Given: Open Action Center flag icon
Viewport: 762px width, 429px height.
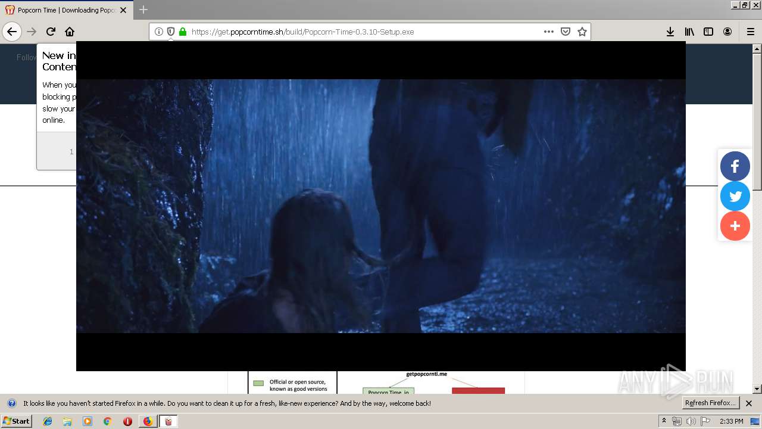Looking at the screenshot, I should (705, 421).
